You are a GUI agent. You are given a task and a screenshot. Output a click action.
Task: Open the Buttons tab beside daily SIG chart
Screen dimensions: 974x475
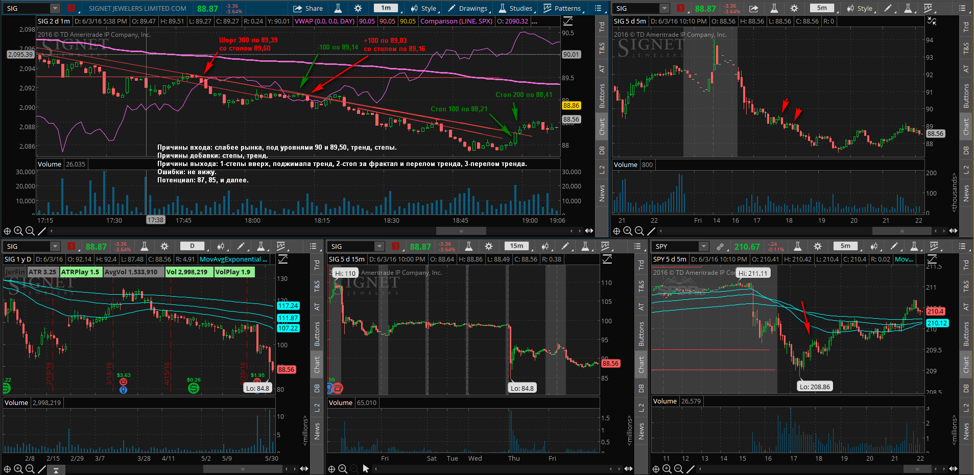[x=317, y=334]
